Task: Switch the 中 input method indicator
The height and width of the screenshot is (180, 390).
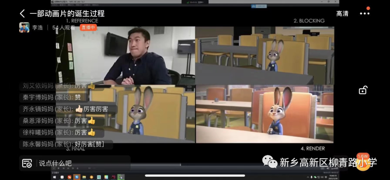Action: pyautogui.click(x=326, y=177)
